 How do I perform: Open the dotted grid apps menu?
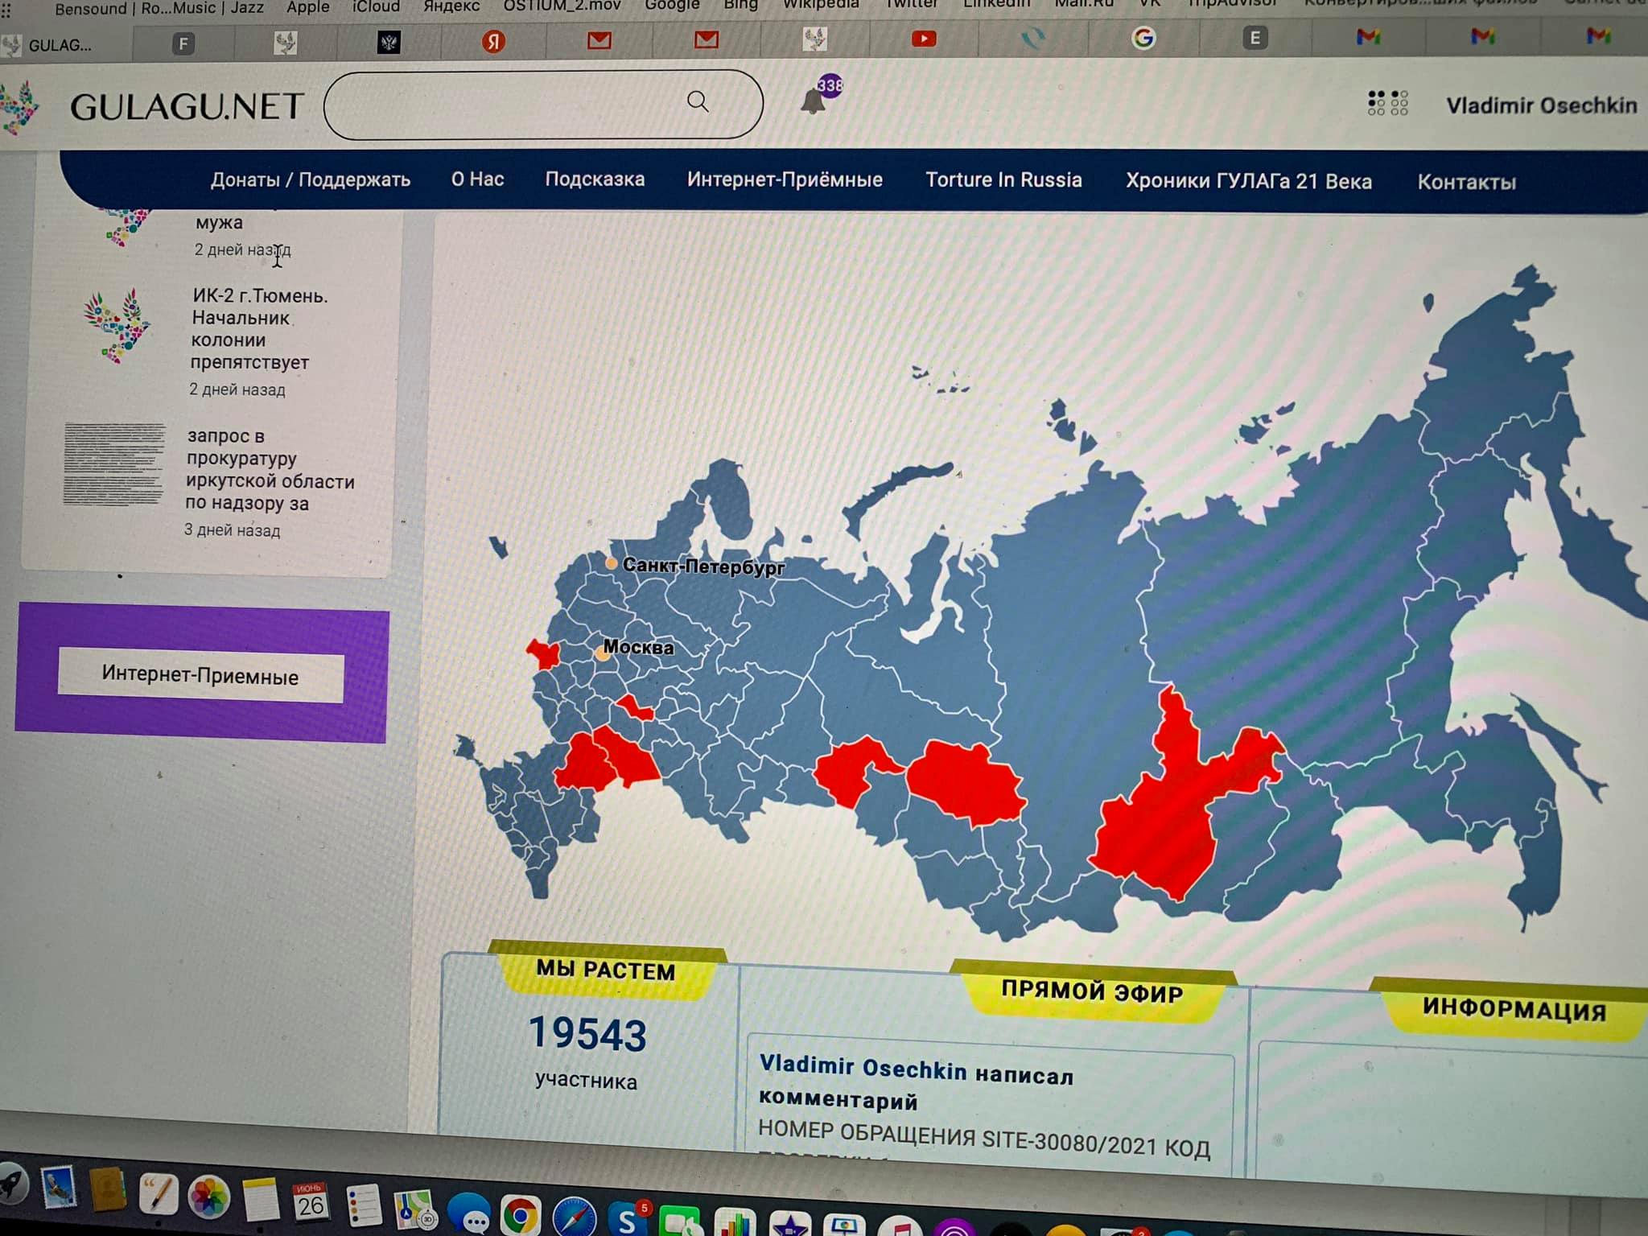1387,103
